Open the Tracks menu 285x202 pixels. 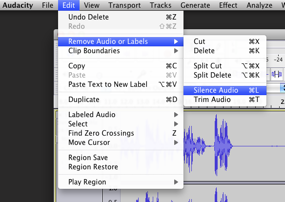(x=161, y=5)
